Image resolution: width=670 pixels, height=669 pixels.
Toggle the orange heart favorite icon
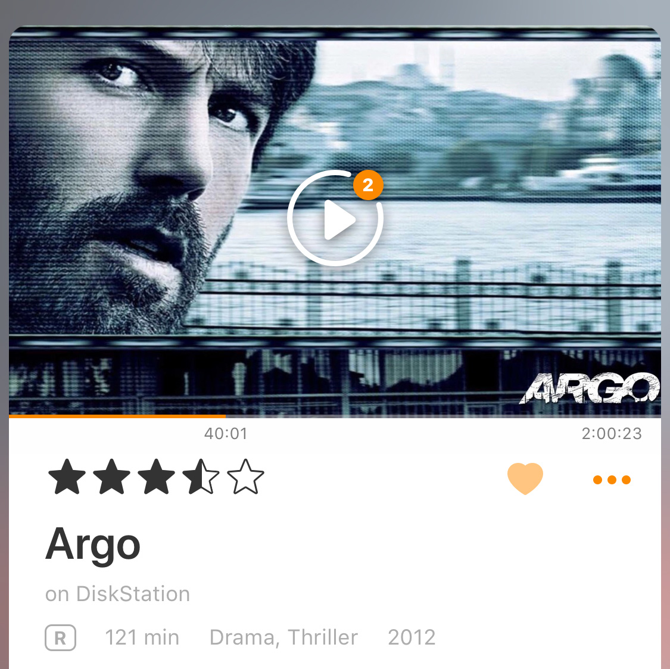click(x=525, y=479)
